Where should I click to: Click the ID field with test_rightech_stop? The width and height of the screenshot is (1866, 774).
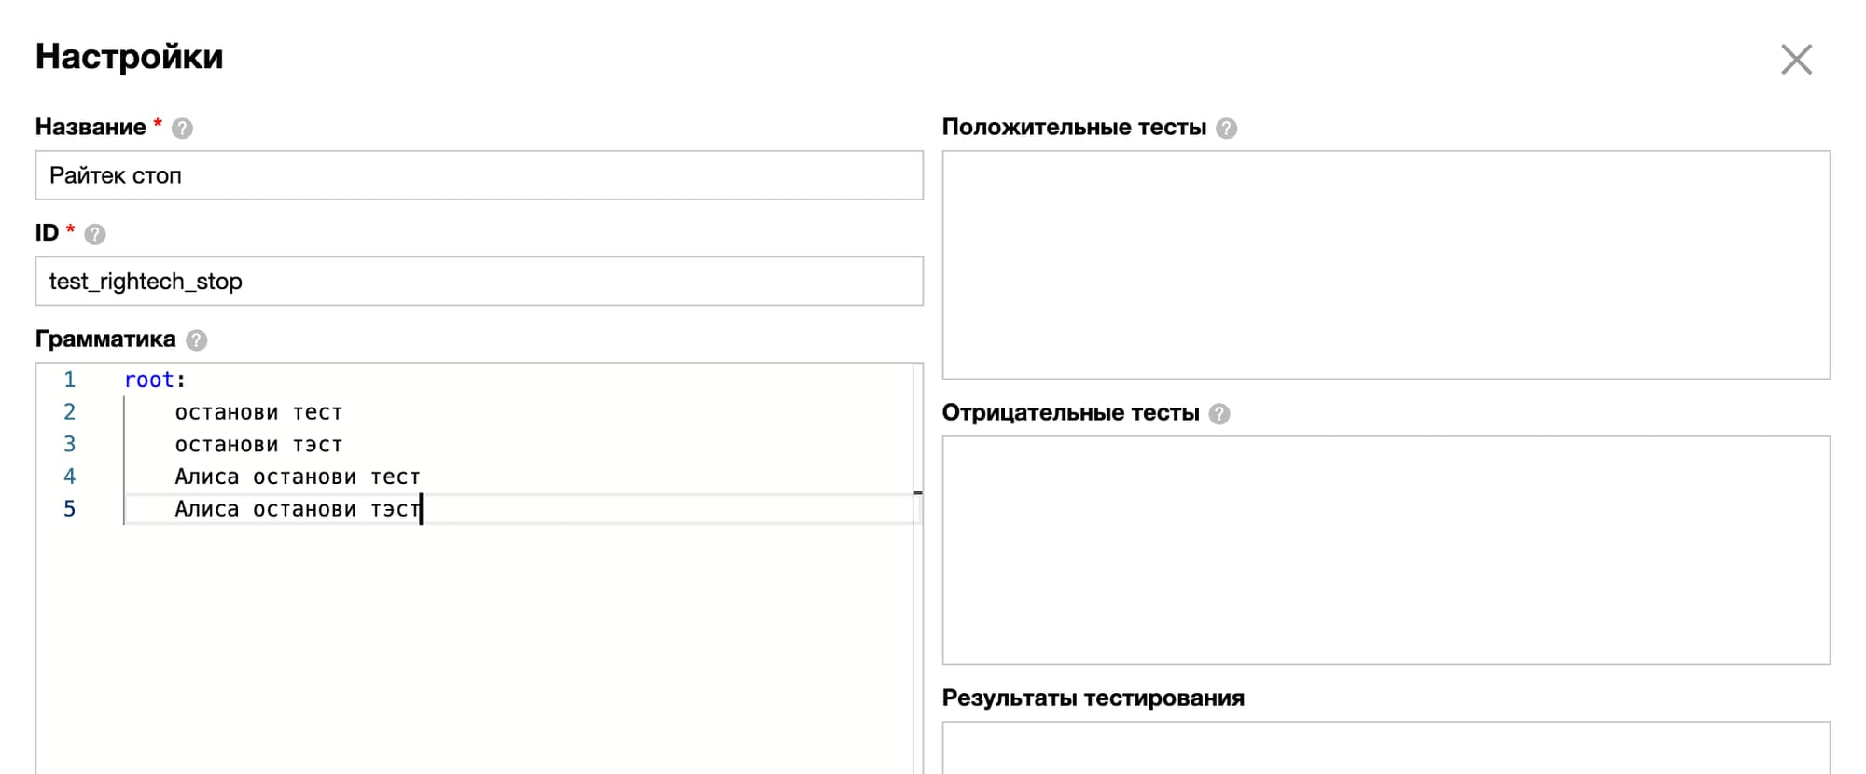pyautogui.click(x=479, y=282)
